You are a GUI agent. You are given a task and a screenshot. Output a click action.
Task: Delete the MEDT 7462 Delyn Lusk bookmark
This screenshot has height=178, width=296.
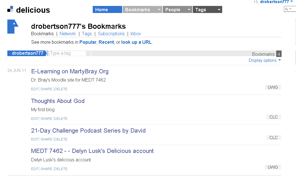(x=61, y=169)
